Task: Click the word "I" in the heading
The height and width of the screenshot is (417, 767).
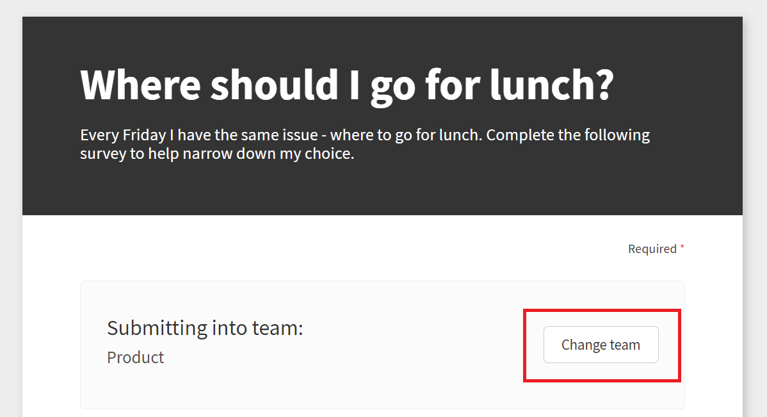Action: pos(354,85)
